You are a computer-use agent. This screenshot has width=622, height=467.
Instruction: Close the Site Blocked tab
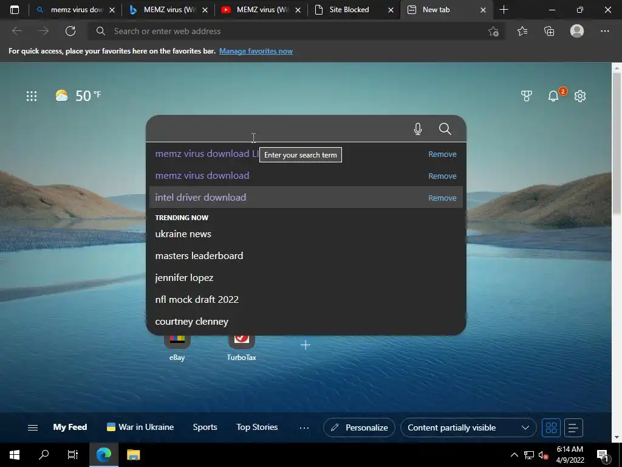point(391,10)
